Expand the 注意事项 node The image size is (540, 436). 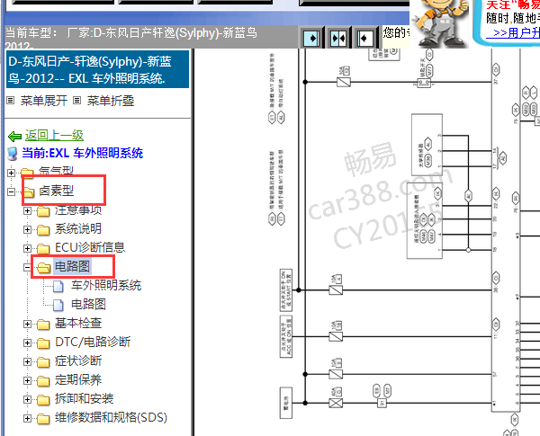(x=28, y=210)
